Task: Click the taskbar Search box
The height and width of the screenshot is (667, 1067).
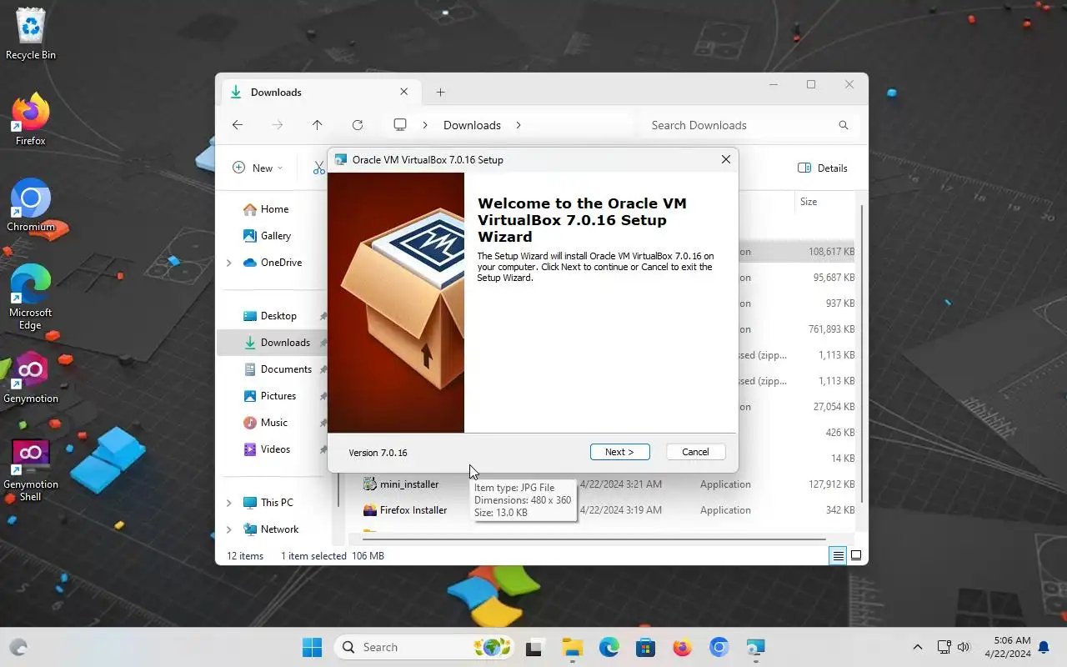Action: tap(423, 647)
